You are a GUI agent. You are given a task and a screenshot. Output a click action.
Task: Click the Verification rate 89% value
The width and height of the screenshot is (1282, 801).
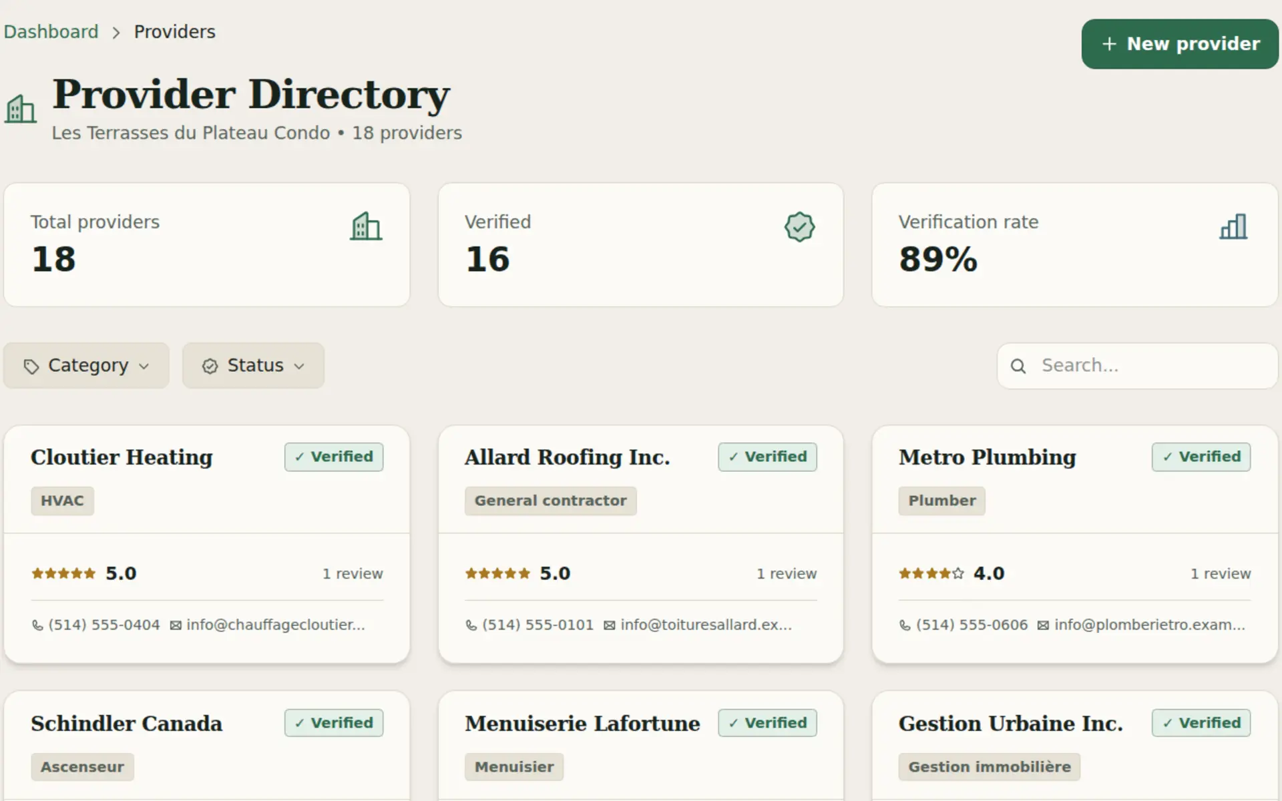(938, 259)
